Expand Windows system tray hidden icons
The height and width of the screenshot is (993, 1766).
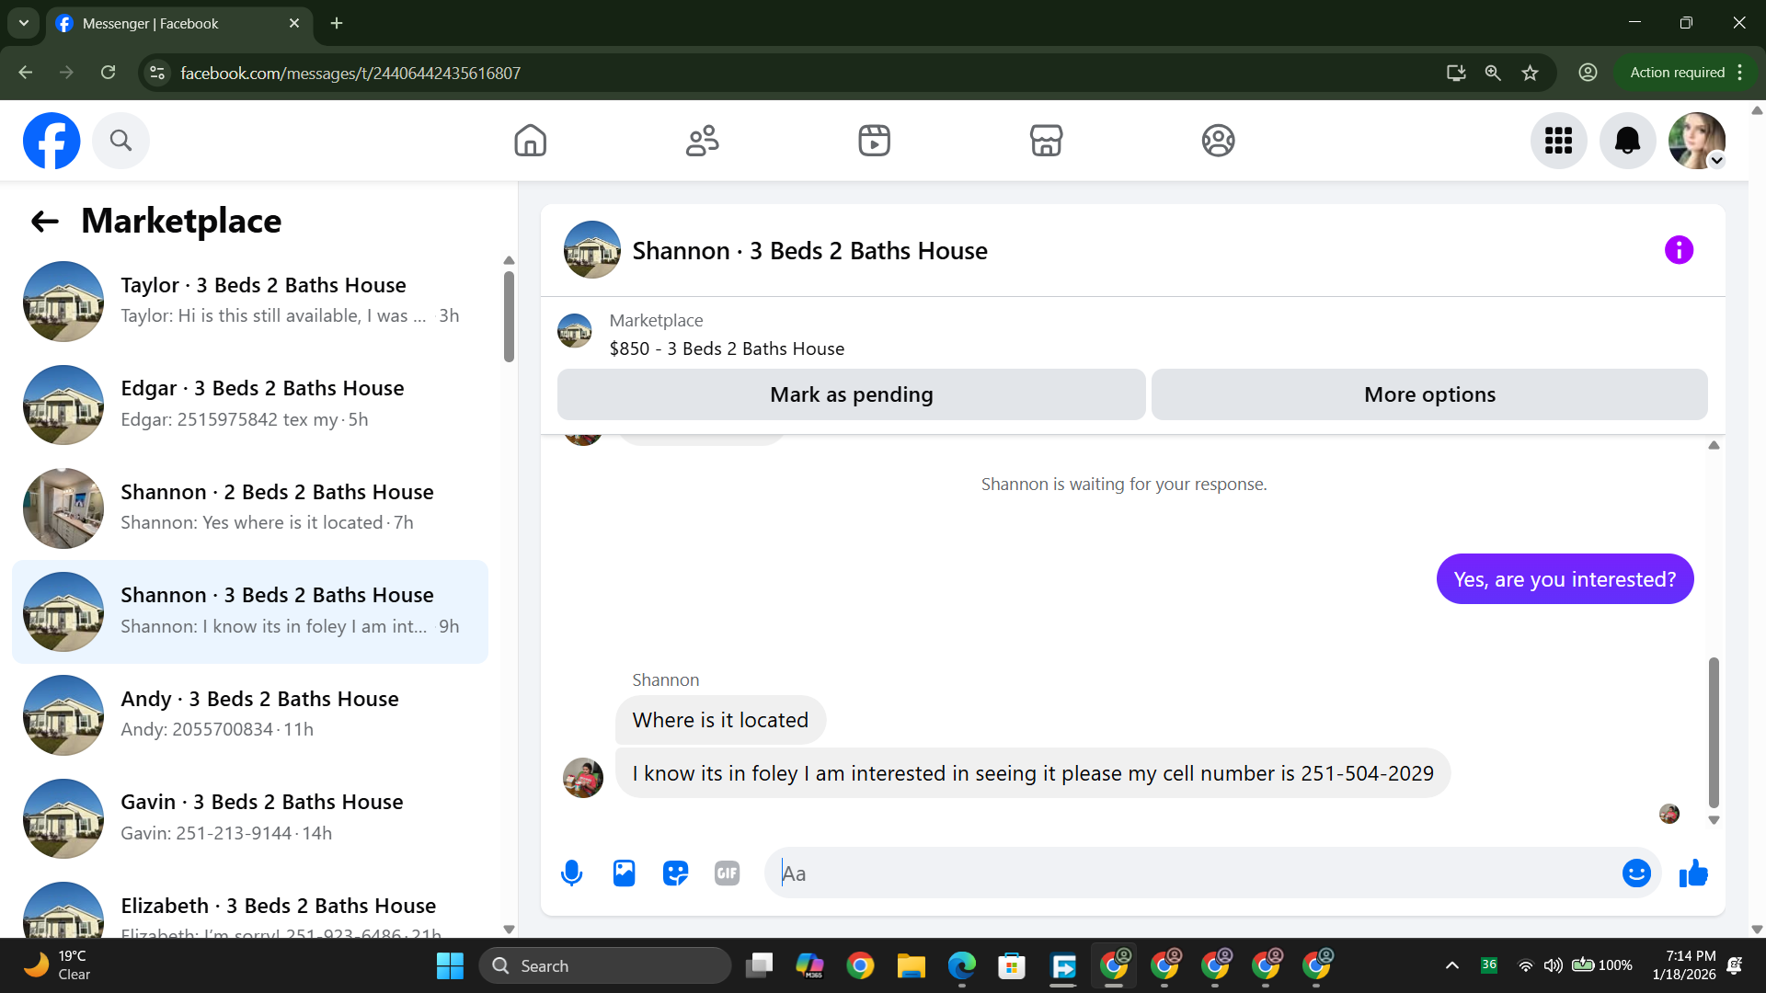point(1451,965)
